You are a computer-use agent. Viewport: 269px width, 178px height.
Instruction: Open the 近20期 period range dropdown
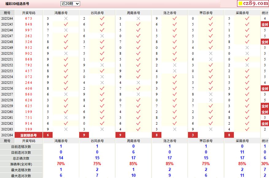[70, 4]
